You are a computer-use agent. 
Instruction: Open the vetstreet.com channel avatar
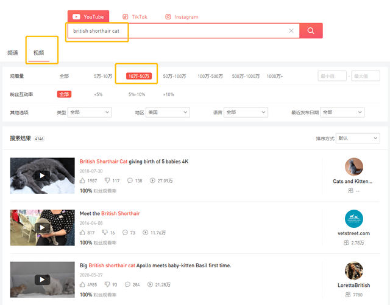coord(354,219)
